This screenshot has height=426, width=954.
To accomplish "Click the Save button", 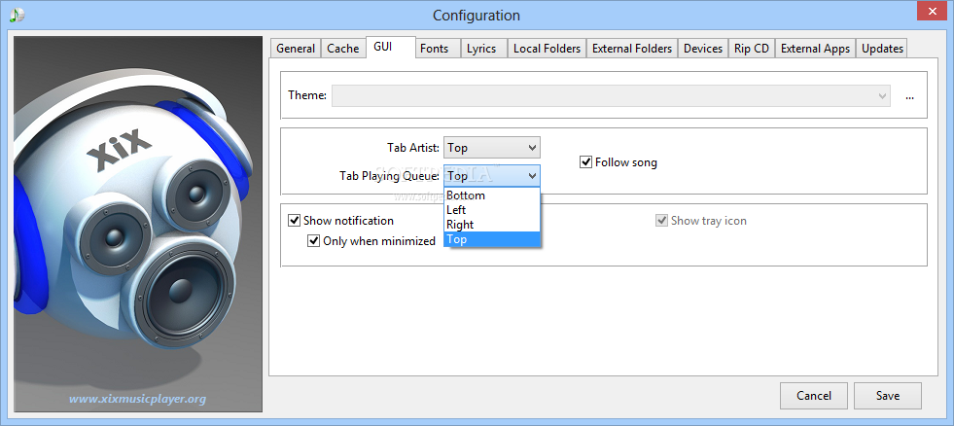I will pos(888,396).
